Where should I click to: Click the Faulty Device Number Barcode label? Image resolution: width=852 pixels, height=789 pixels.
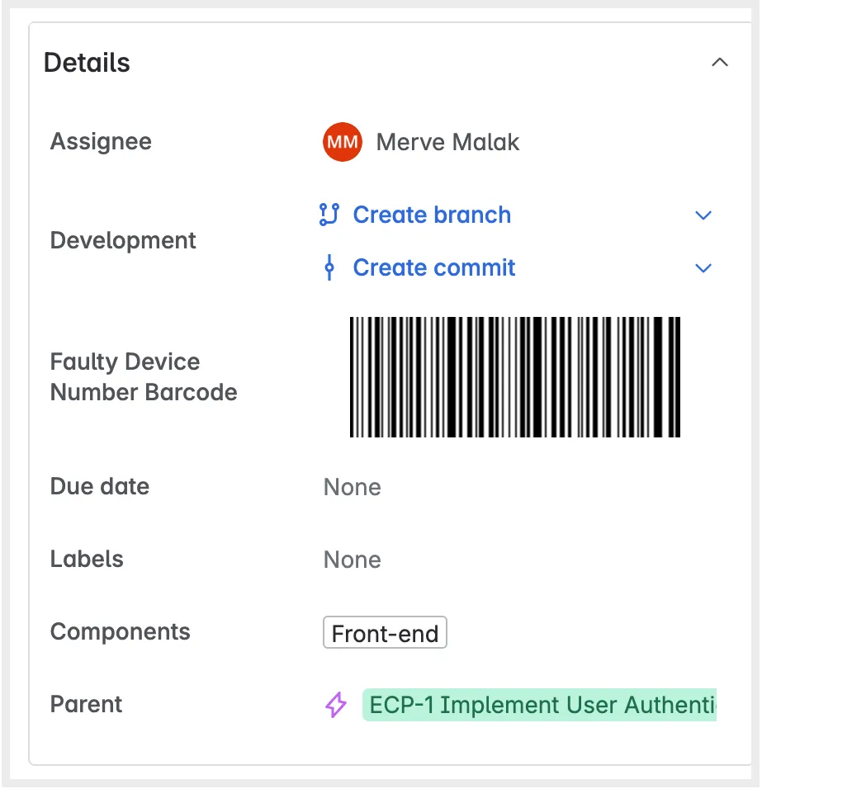point(144,377)
